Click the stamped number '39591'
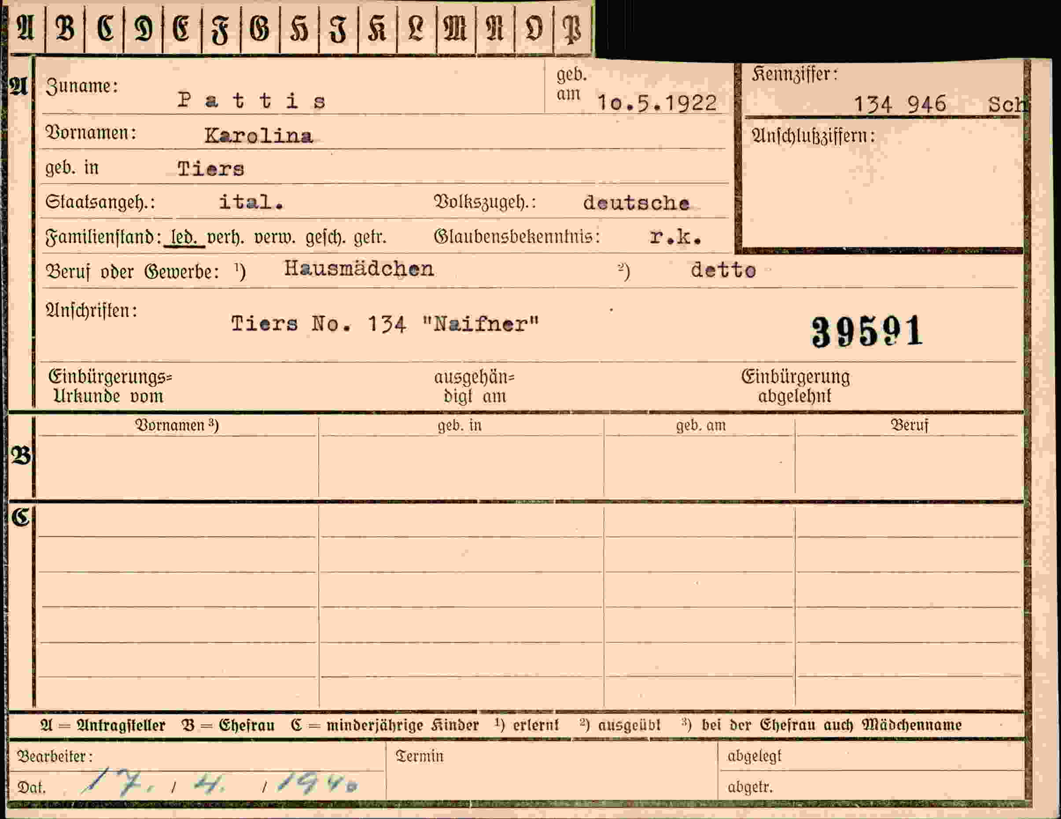This screenshot has height=819, width=1061. 867,332
